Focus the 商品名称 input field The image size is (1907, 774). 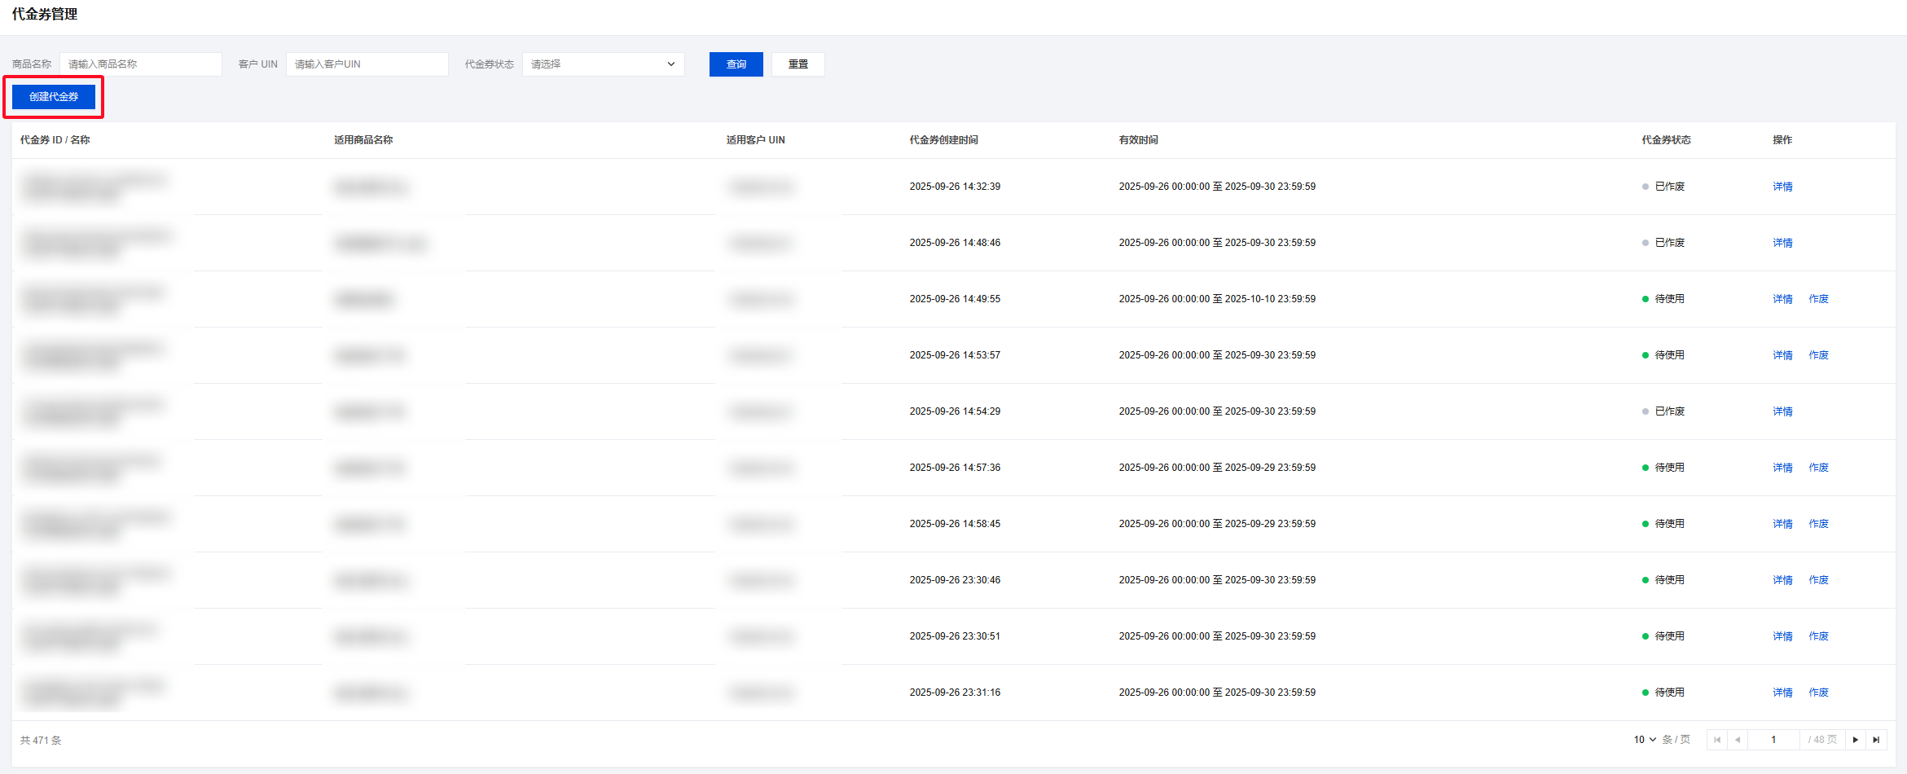(140, 64)
